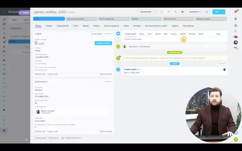This screenshot has height=151, width=242.
Task: Open the Счета tab
Action: (75, 26)
